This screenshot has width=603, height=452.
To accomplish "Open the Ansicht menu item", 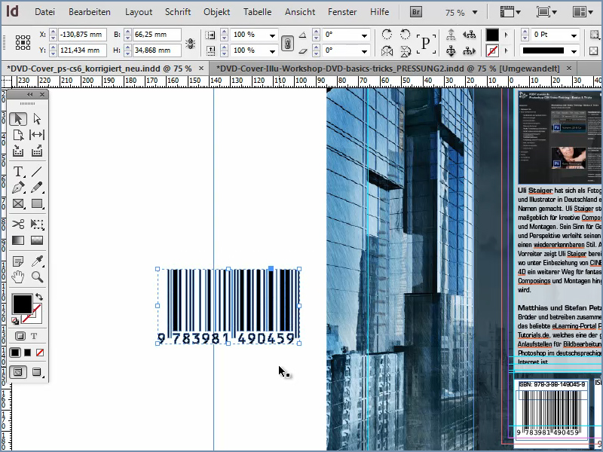I will [299, 11].
